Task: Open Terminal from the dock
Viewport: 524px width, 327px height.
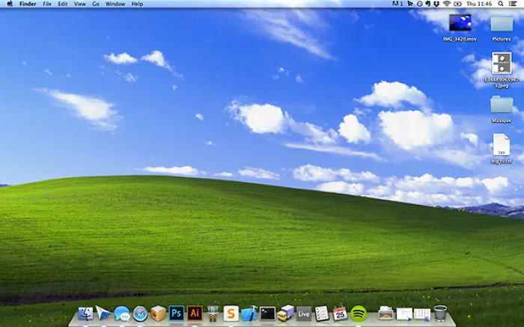Action: pos(267,314)
